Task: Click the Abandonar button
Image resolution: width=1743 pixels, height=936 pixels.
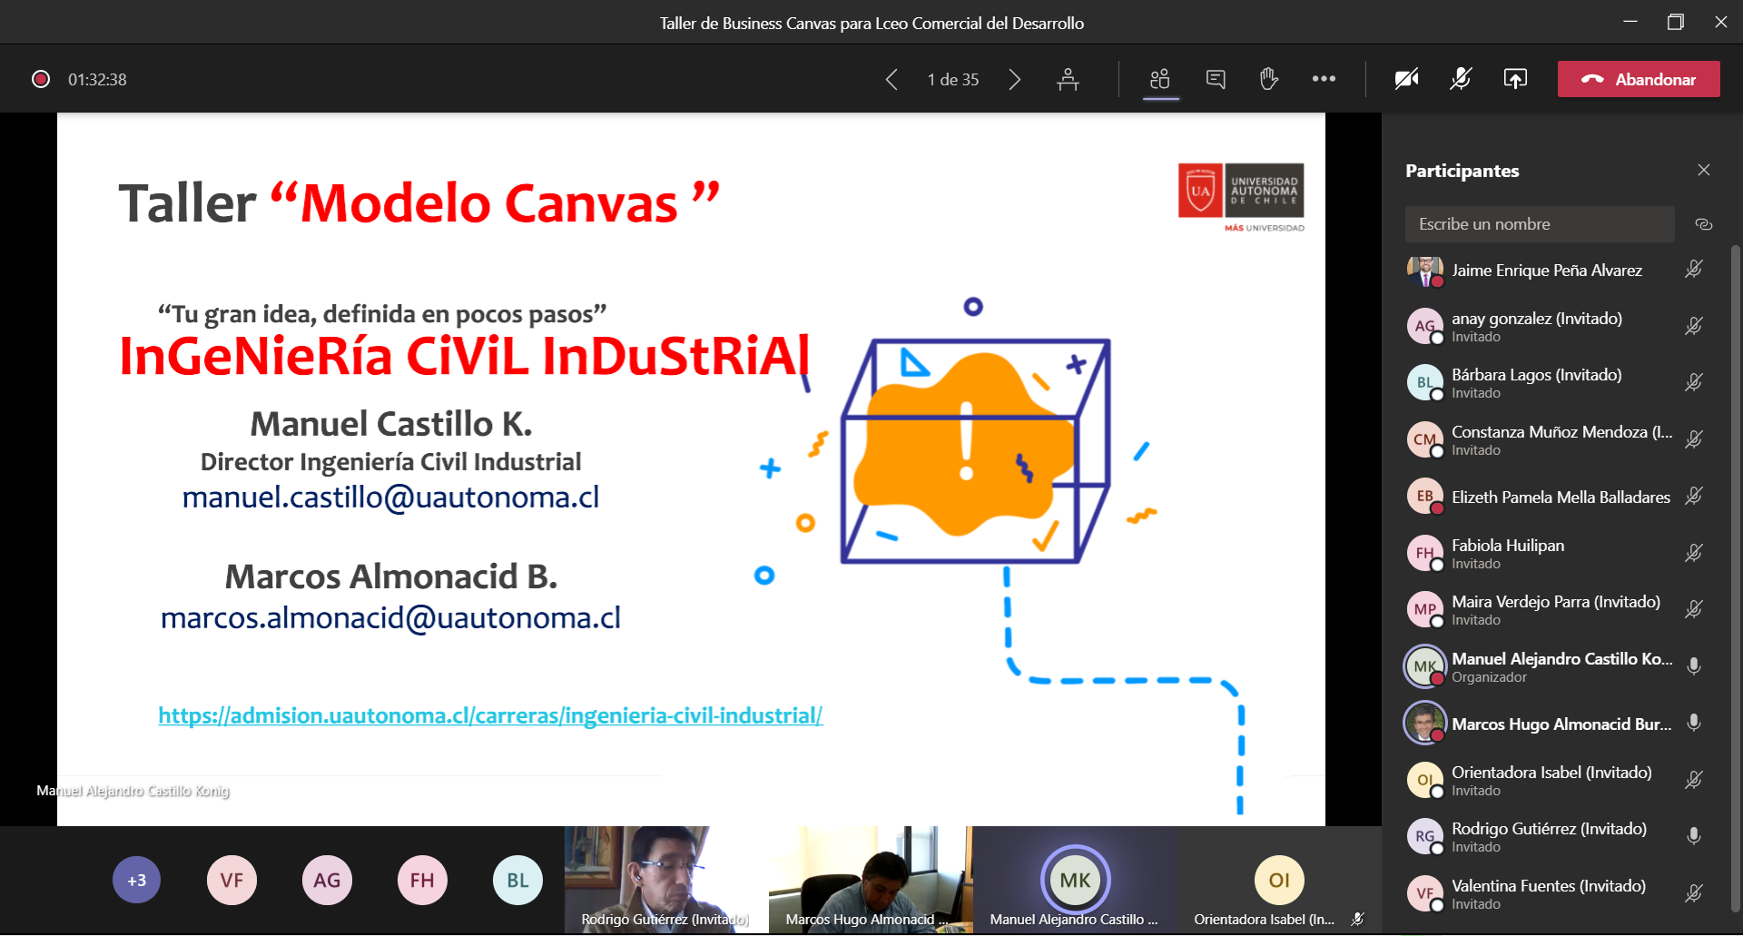Action: [x=1639, y=79]
